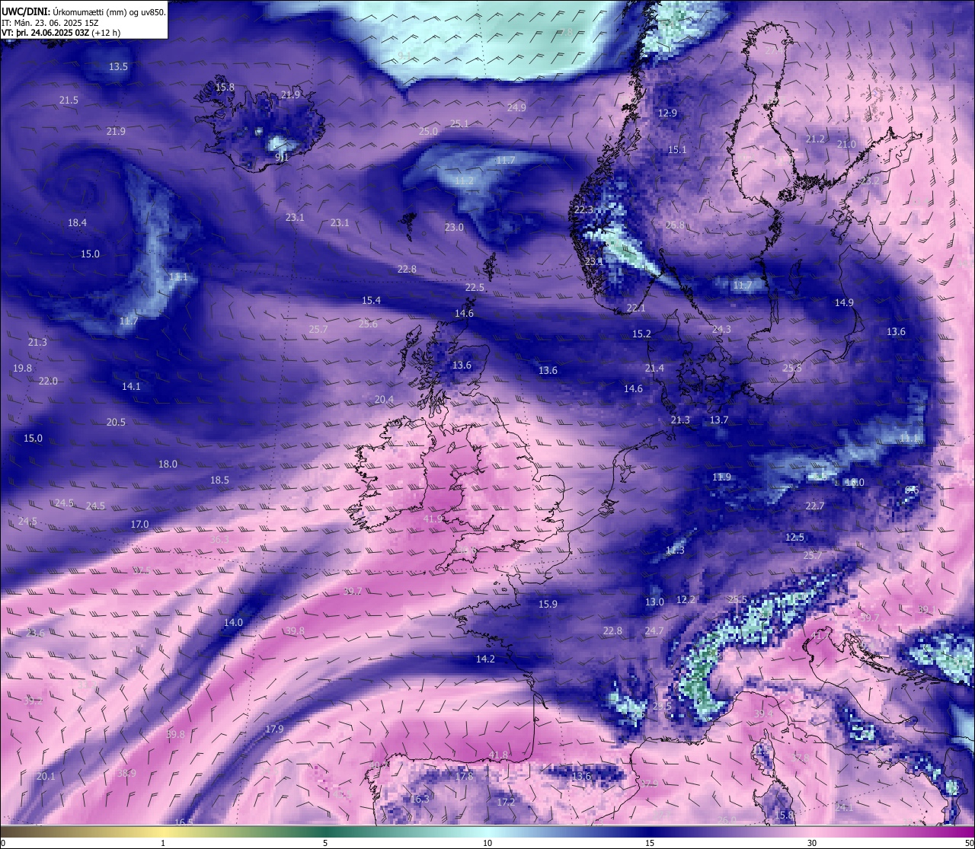The width and height of the screenshot is (975, 849).
Task: Click the '14.0' value label
Action: pyautogui.click(x=233, y=623)
